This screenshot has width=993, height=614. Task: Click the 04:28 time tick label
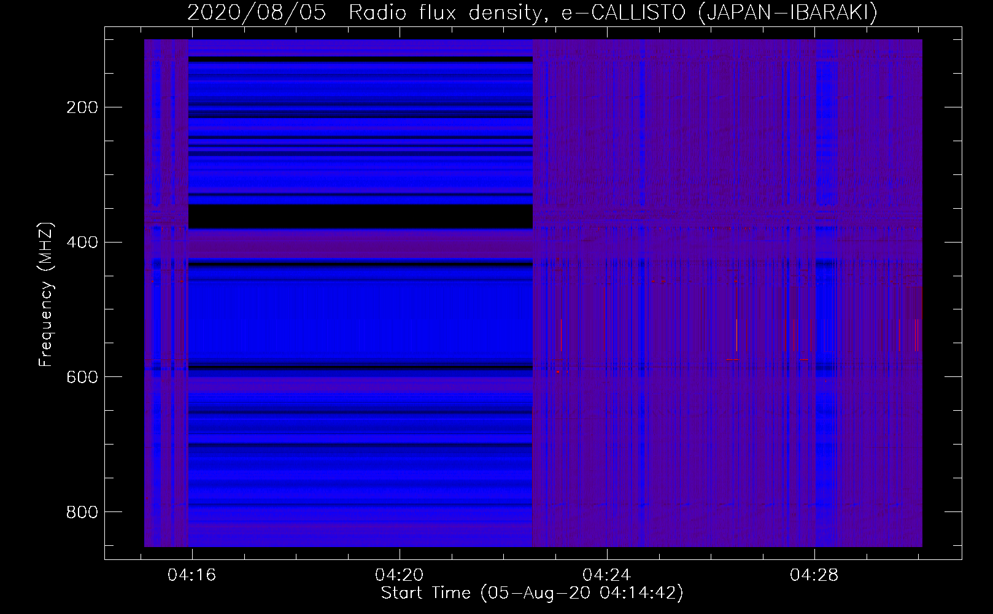(814, 575)
